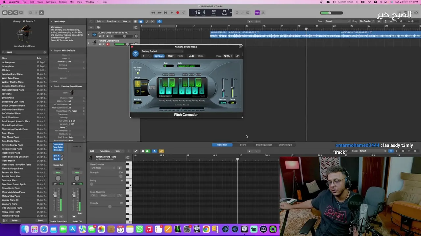
Task: Click the Response value field 122ms
Action: [x=223, y=103]
